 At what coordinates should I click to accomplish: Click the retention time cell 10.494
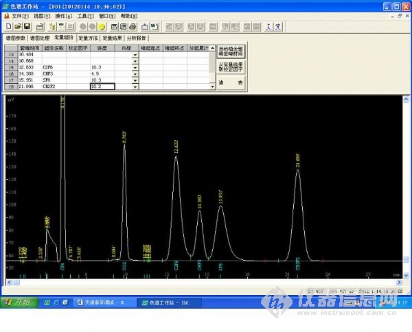30,55
